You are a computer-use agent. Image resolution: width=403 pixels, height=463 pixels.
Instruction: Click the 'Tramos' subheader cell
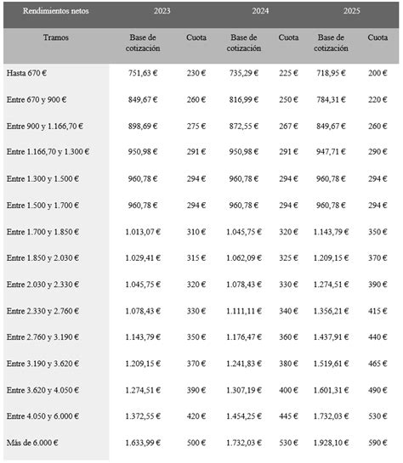point(56,37)
